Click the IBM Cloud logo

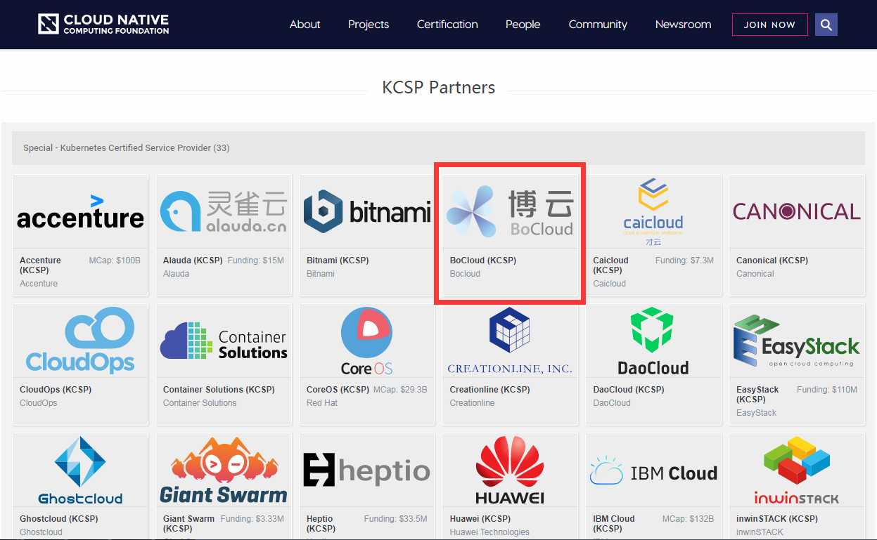pos(653,471)
